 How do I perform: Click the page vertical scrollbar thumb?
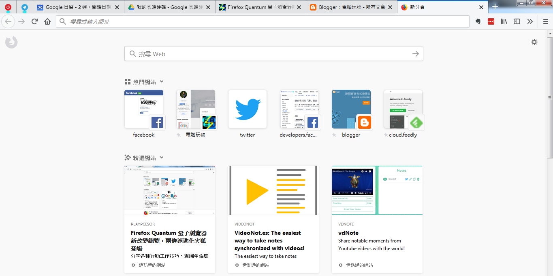point(550,97)
